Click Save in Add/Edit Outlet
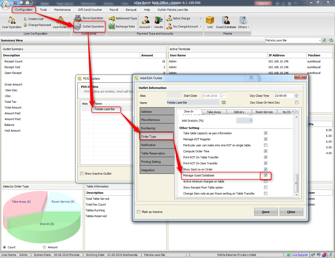 [x=266, y=212]
